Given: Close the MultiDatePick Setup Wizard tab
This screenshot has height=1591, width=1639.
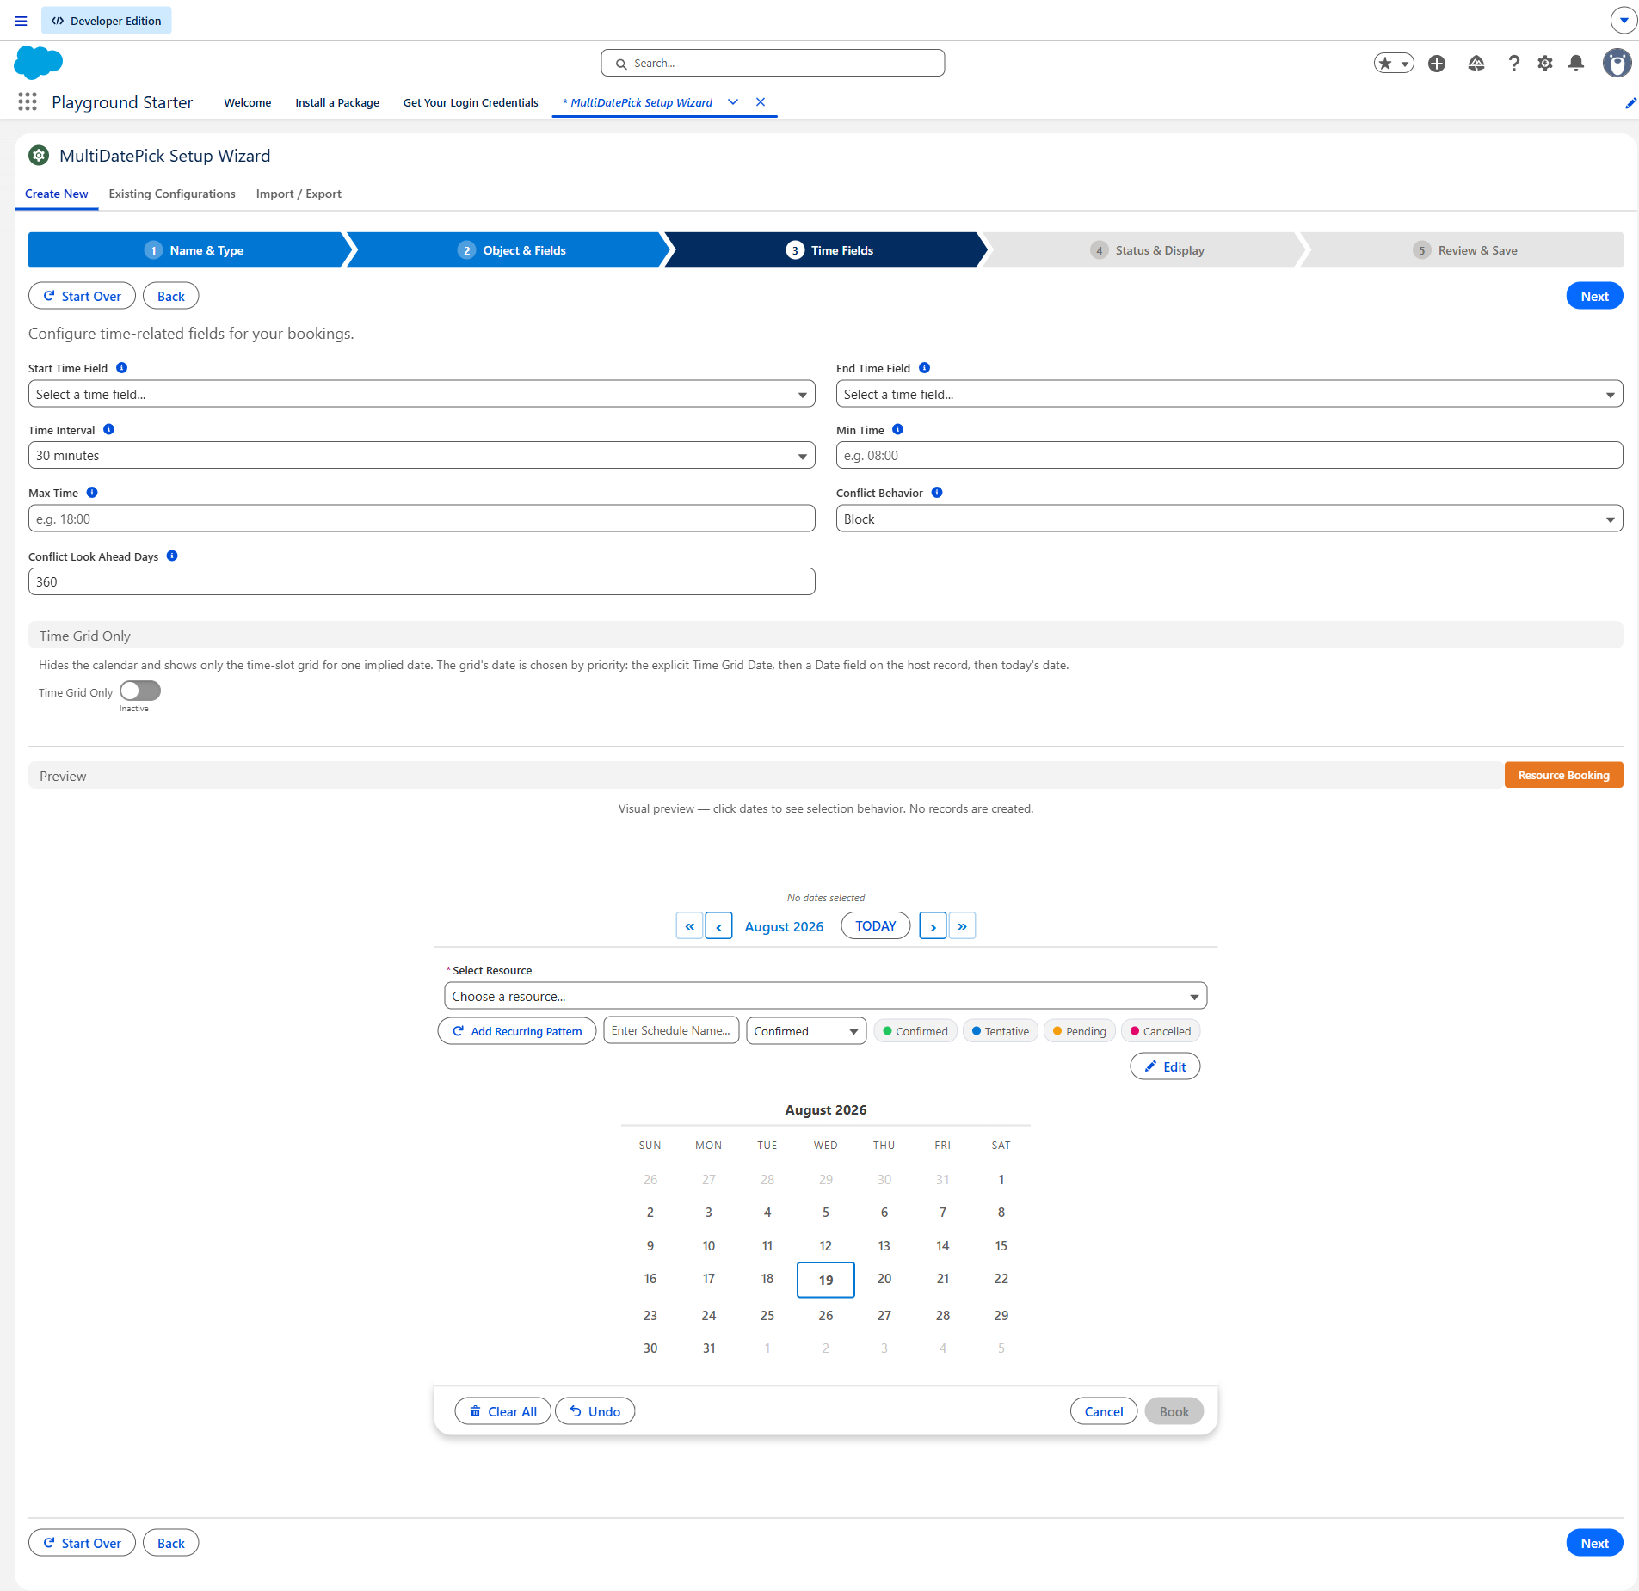Looking at the screenshot, I should (x=761, y=102).
